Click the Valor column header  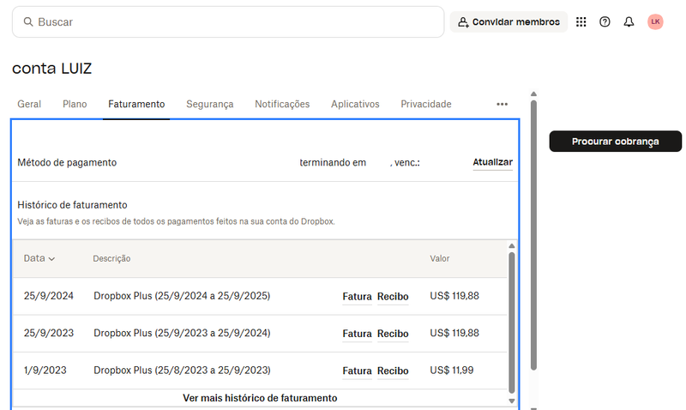tap(440, 258)
